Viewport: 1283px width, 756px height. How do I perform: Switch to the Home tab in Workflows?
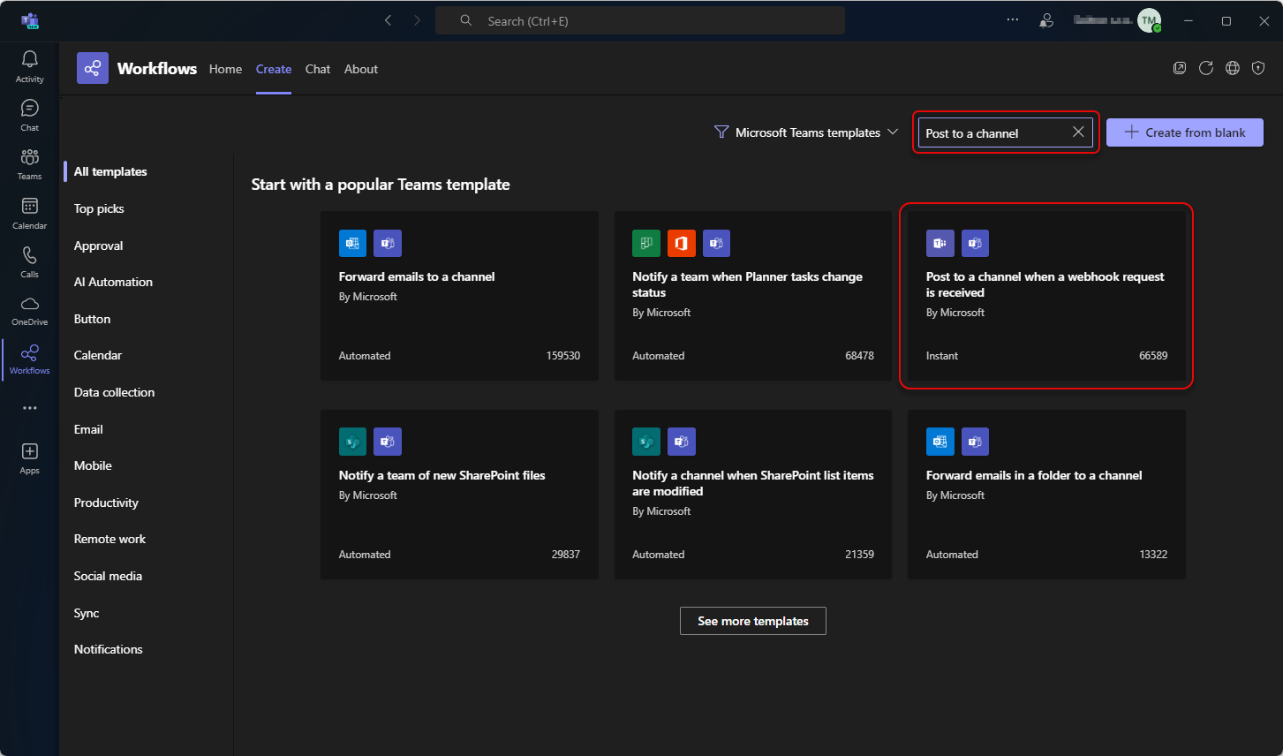pyautogui.click(x=225, y=69)
